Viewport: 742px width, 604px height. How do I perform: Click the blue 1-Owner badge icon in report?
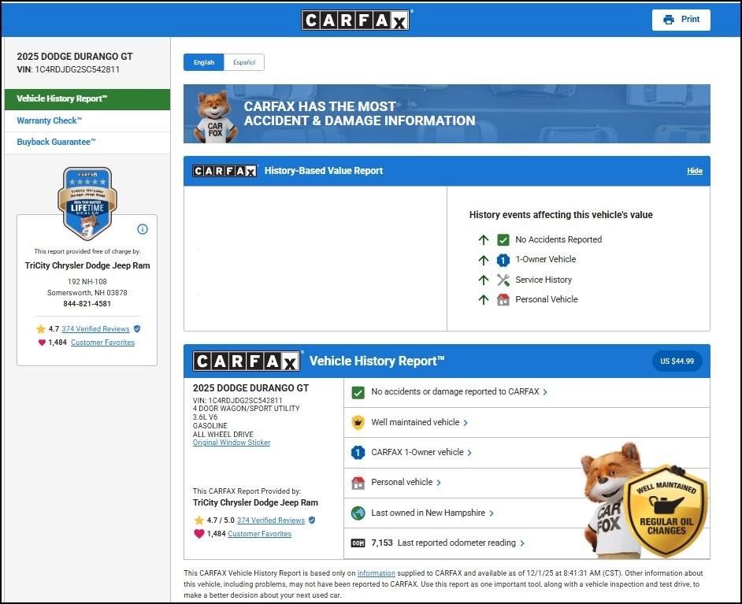point(358,453)
